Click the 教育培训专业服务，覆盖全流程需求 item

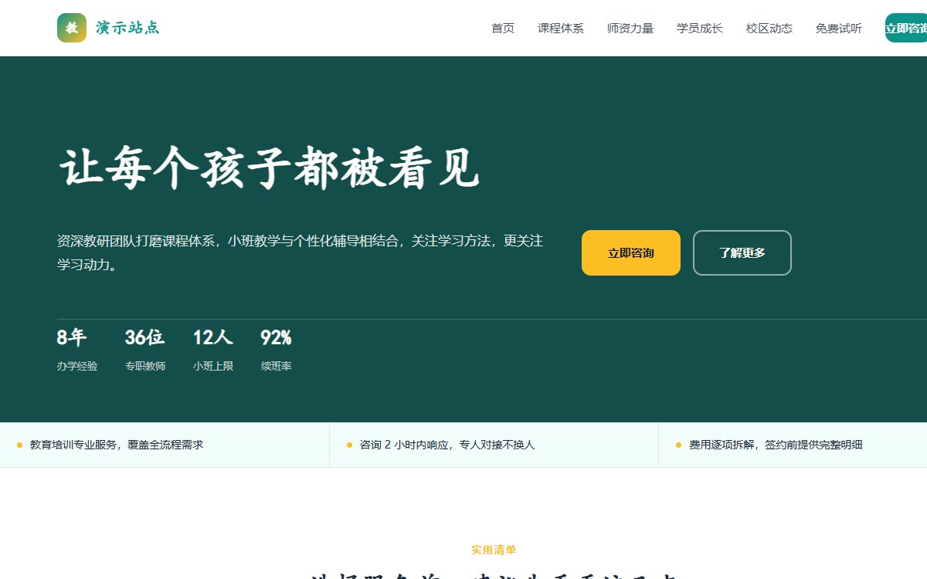[x=117, y=445]
